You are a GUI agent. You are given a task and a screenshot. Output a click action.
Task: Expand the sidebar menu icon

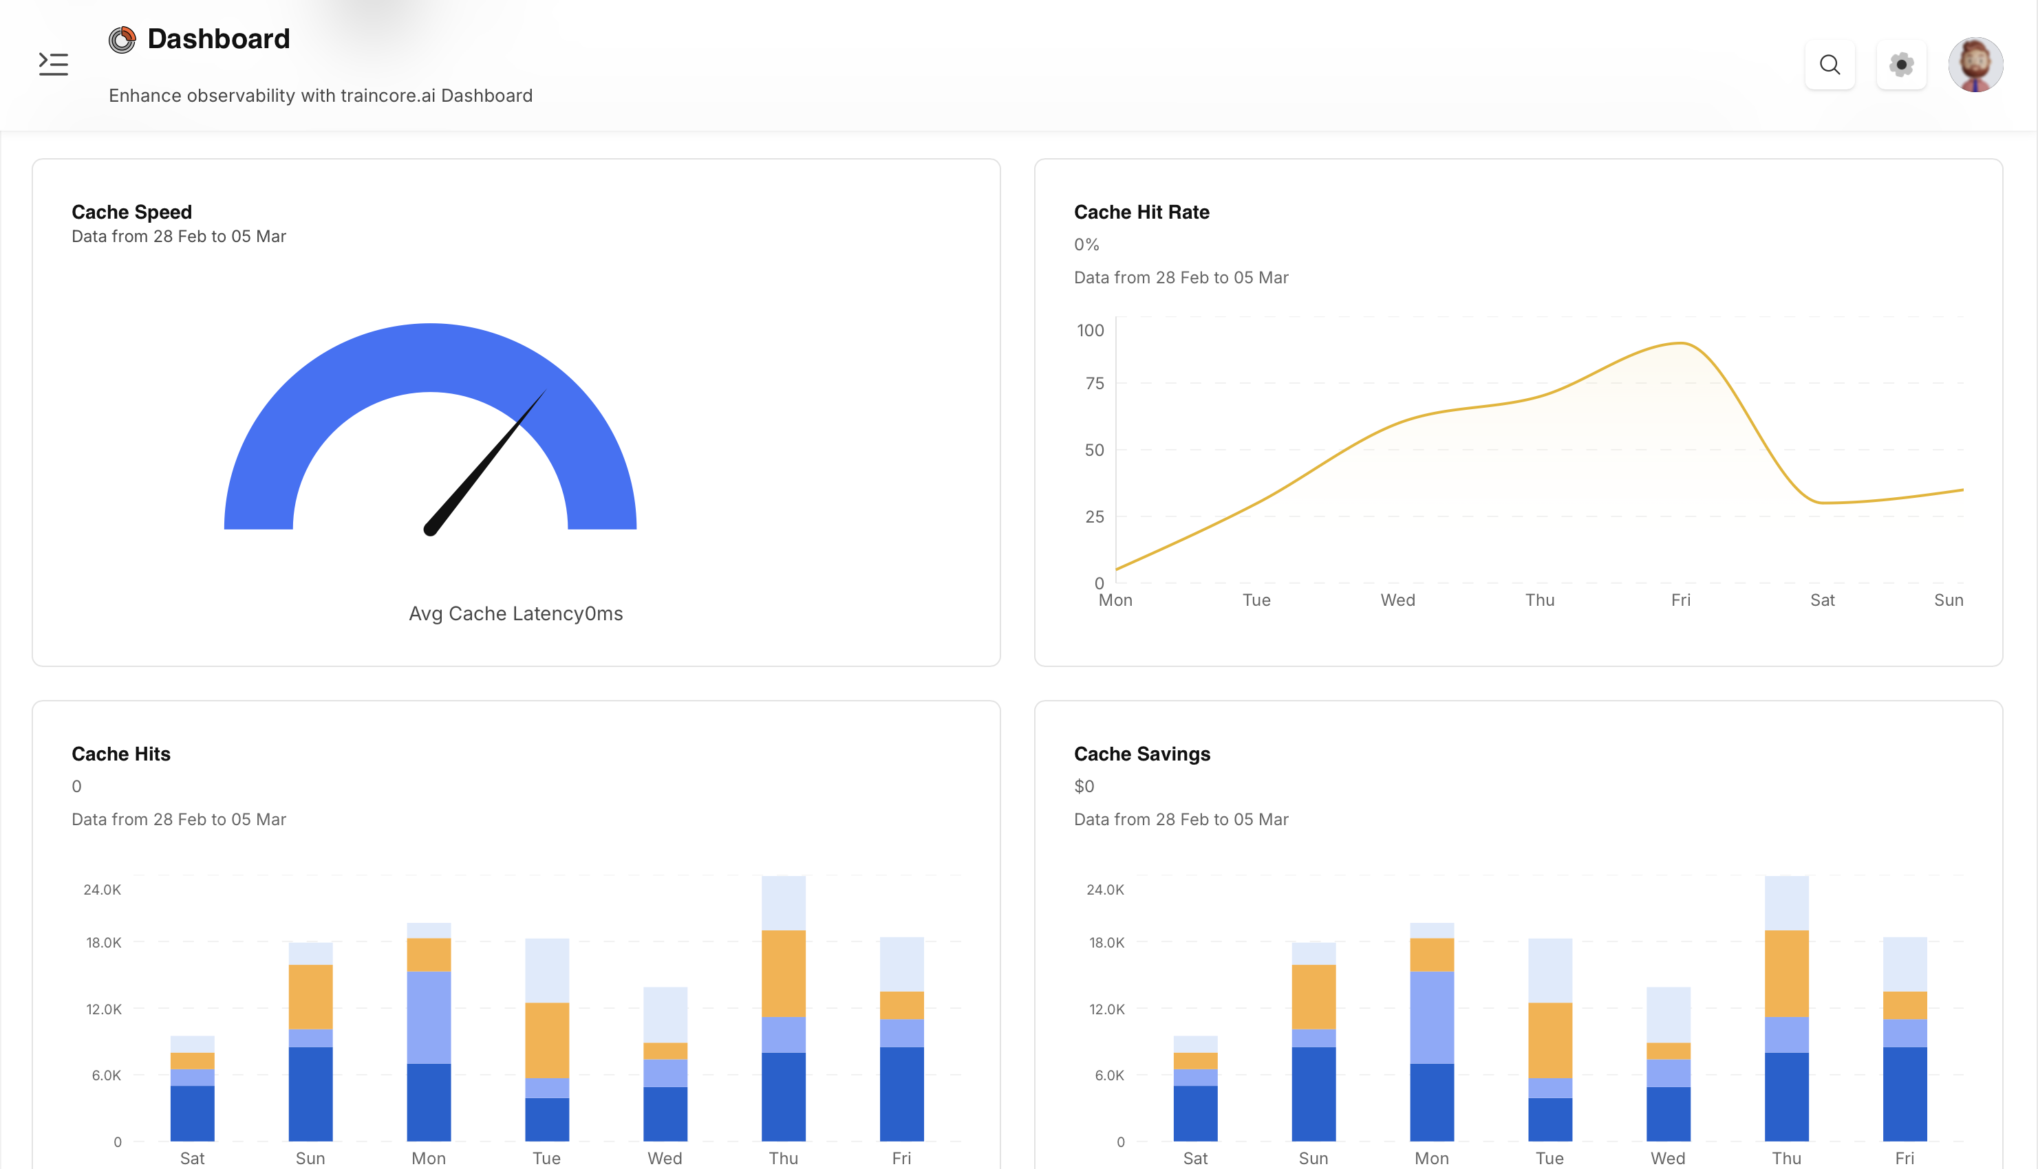pyautogui.click(x=53, y=63)
